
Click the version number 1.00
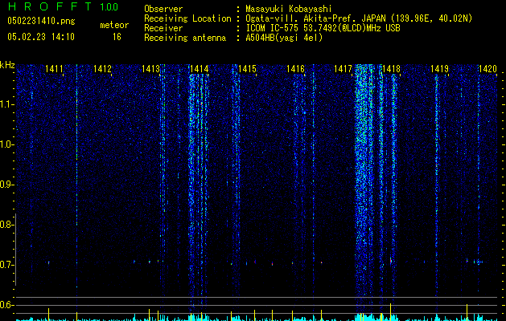pos(109,6)
